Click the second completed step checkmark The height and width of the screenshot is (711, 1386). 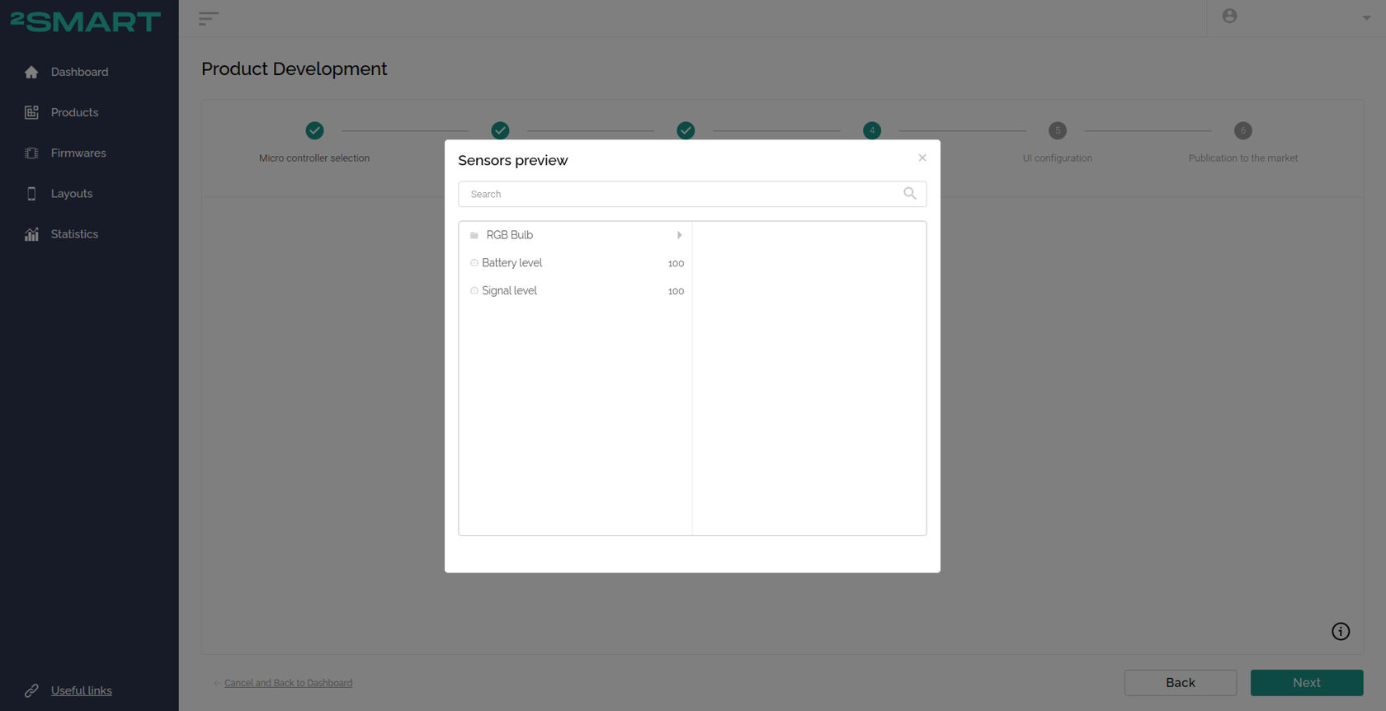point(500,130)
